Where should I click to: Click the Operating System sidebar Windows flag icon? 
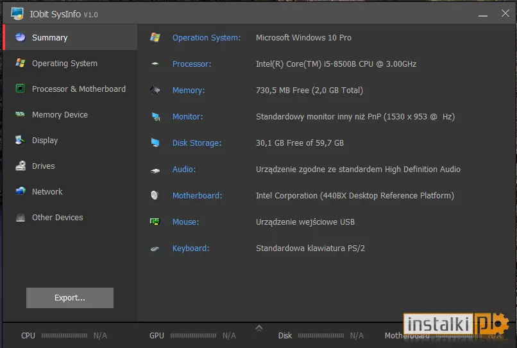(21, 63)
